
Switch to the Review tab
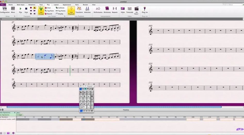[x=85, y=5]
